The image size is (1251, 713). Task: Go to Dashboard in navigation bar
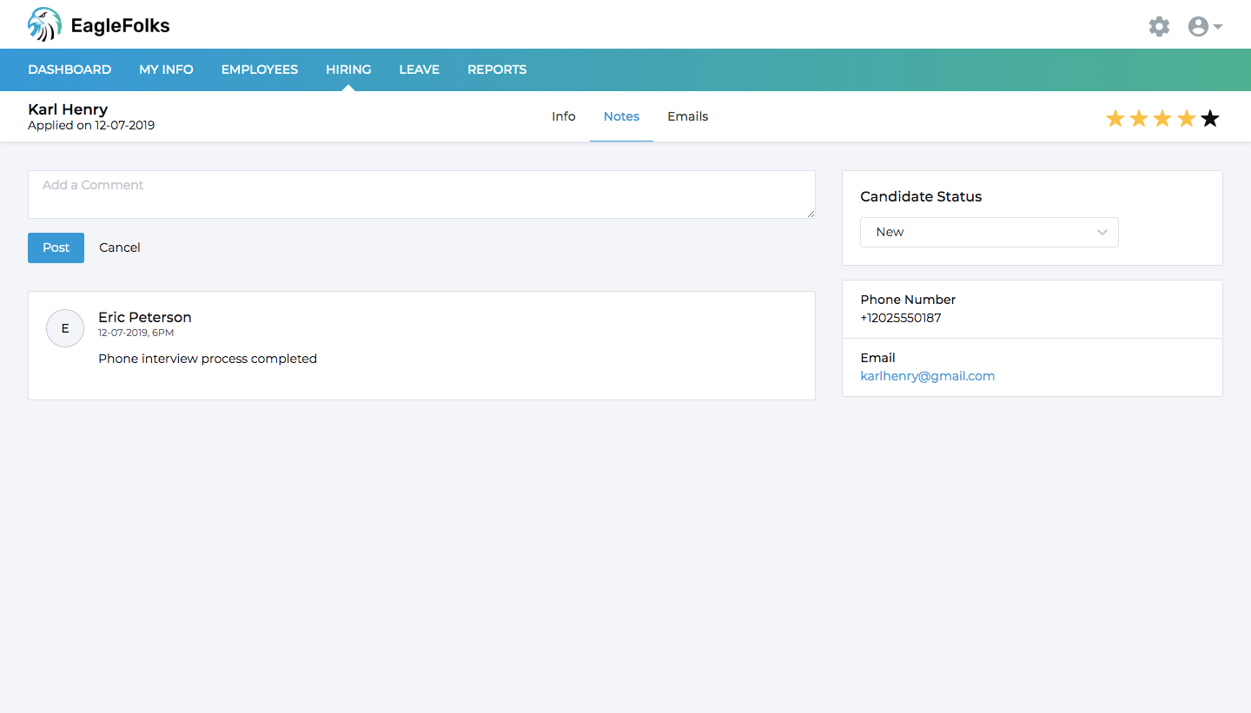(x=69, y=69)
